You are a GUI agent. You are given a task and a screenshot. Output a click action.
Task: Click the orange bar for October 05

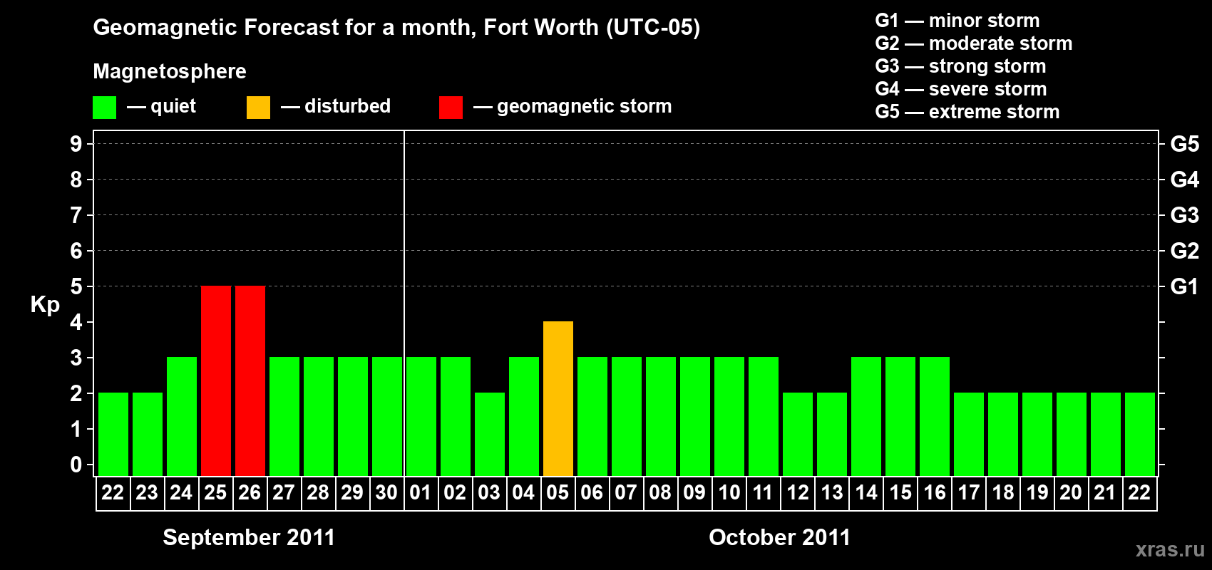click(x=558, y=398)
